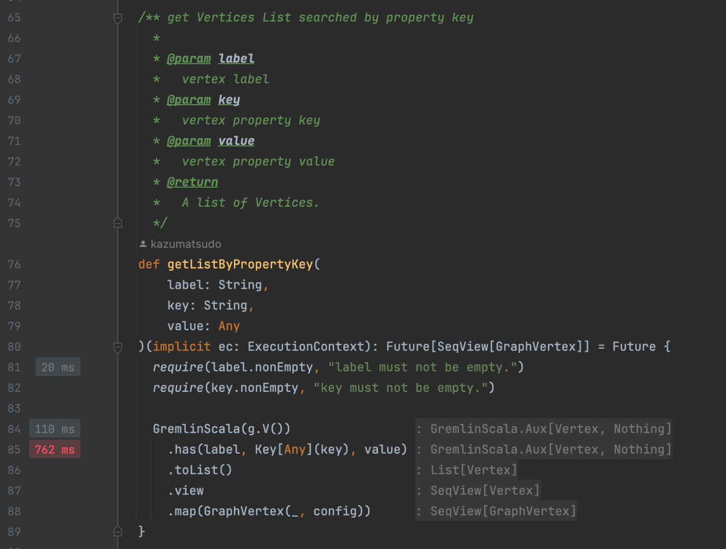This screenshot has width=726, height=549.
Task: Collapse the doc comment at line 65
Action: [118, 18]
